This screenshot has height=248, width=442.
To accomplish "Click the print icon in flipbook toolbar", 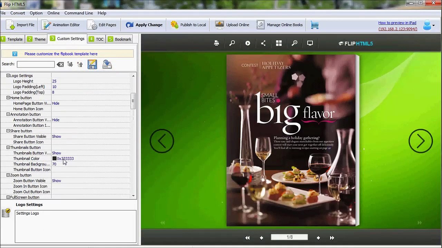I will [x=217, y=43].
